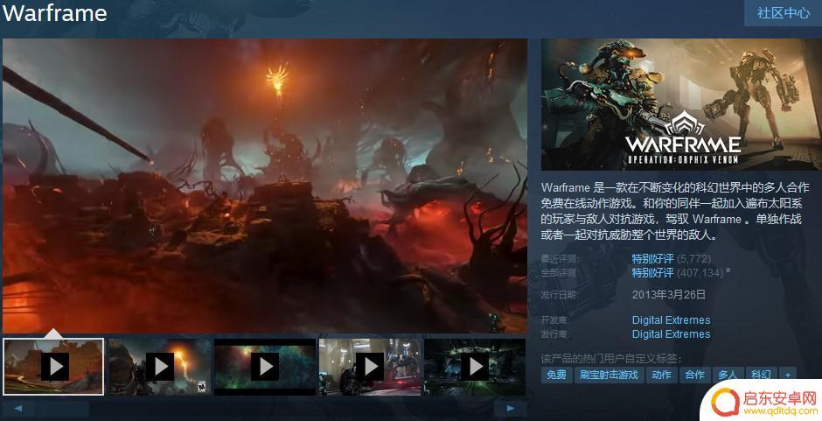Screen dimensions: 822x421
Task: Play the fourth video thumbnail with mech hangar
Action: pyautogui.click(x=370, y=367)
